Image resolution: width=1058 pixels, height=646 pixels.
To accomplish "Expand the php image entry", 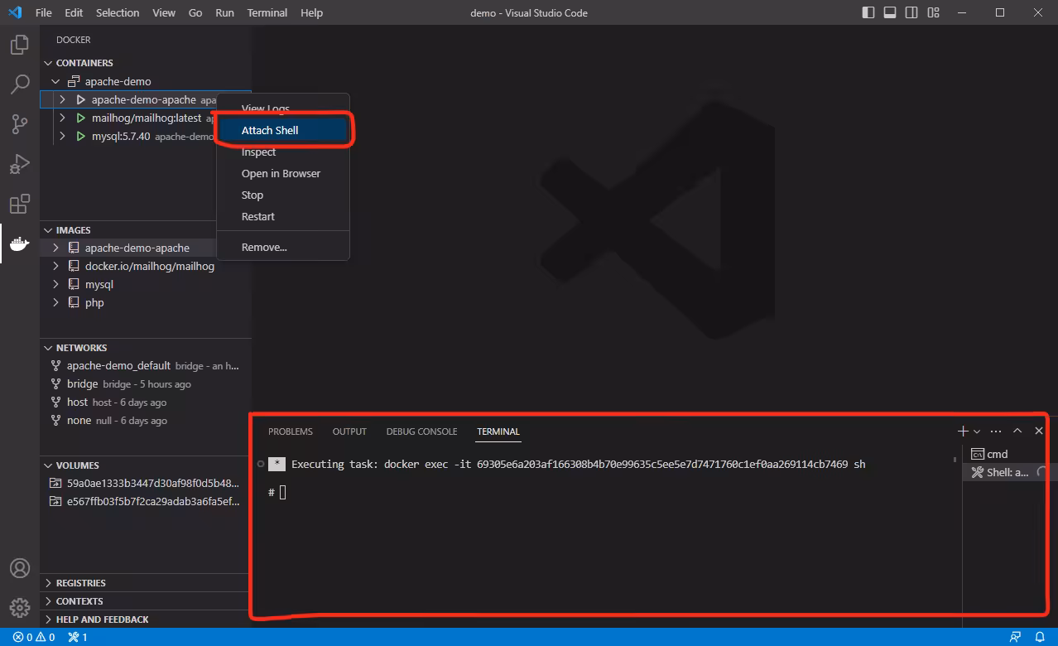I will 55,302.
